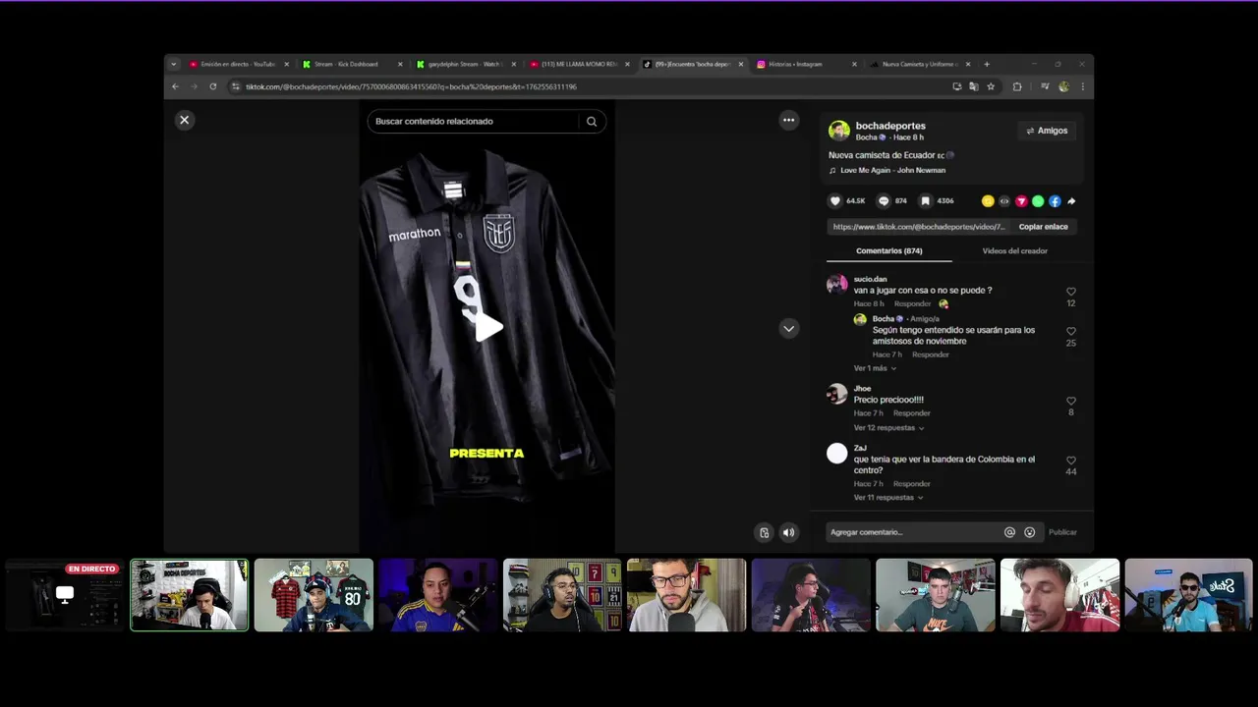Image resolution: width=1258 pixels, height=707 pixels.
Task: Click the autoscroll icon beside volume
Action: 764,532
